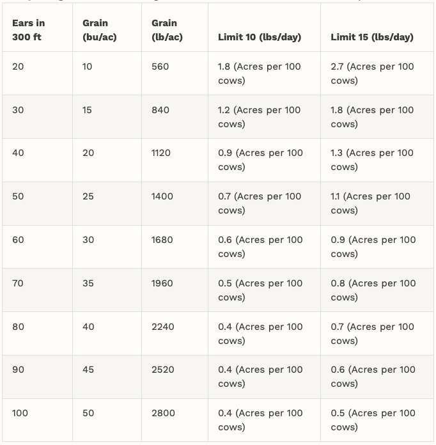The height and width of the screenshot is (445, 436).
Task: Click the 1680 grain lb/ac value
Action: [162, 240]
